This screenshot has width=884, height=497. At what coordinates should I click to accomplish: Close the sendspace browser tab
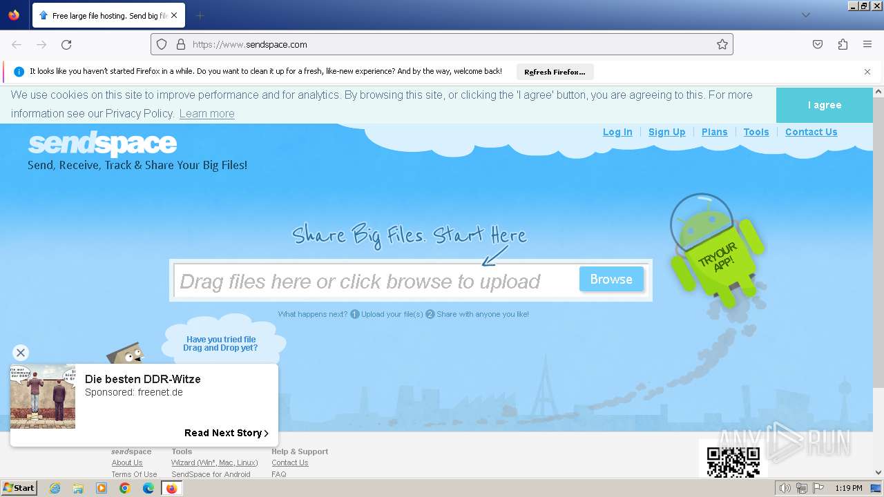[173, 15]
